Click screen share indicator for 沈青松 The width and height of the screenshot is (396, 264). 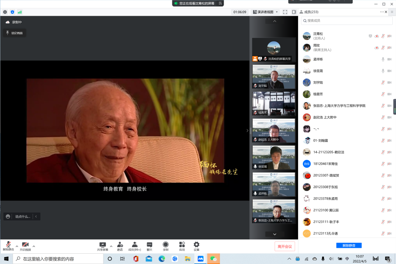[x=370, y=36]
